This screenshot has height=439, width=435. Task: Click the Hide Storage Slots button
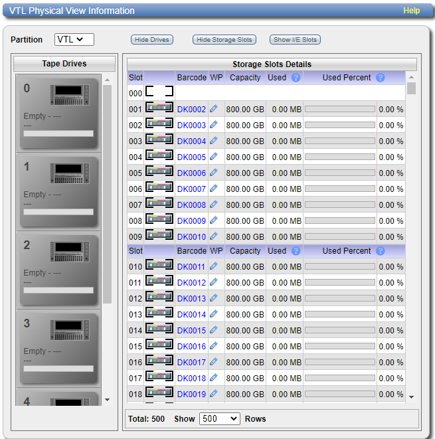[x=224, y=39]
